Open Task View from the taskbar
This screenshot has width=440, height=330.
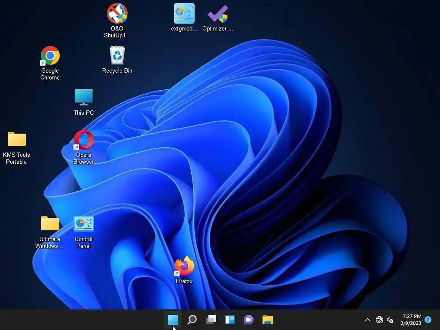pos(211,320)
